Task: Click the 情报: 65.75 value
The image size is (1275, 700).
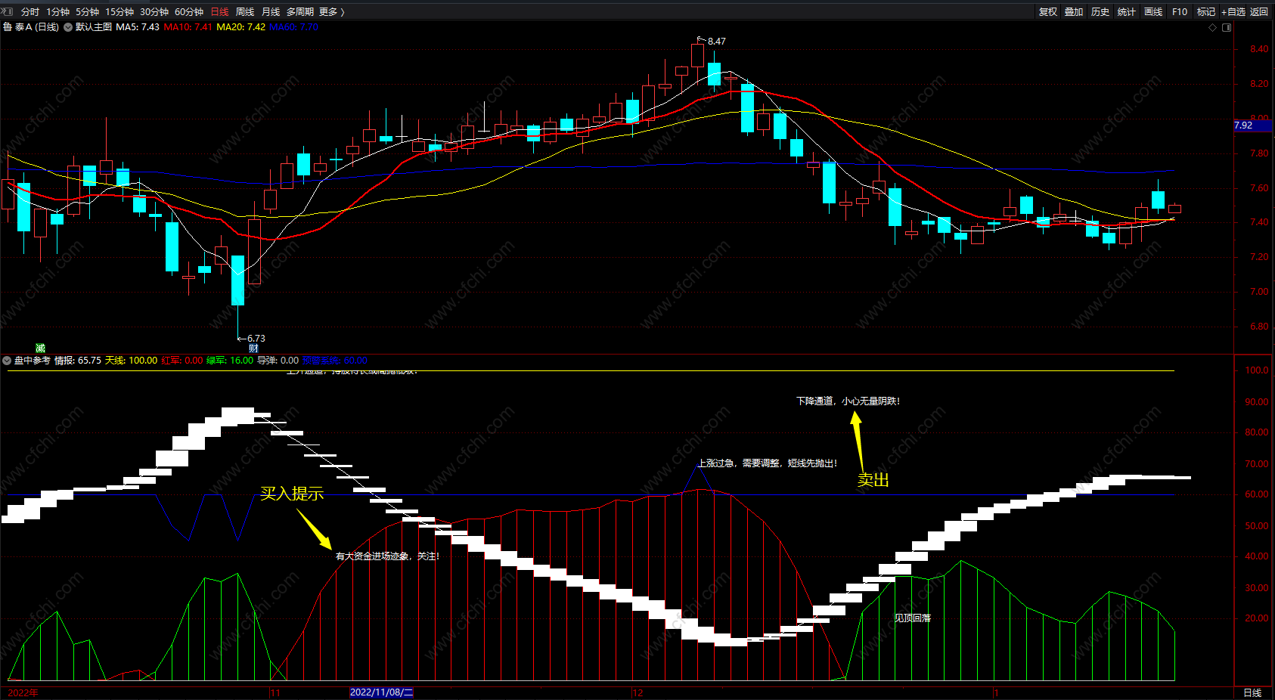Action: click(78, 361)
